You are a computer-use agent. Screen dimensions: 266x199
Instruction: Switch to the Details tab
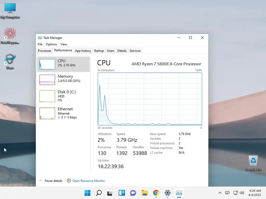pos(122,51)
